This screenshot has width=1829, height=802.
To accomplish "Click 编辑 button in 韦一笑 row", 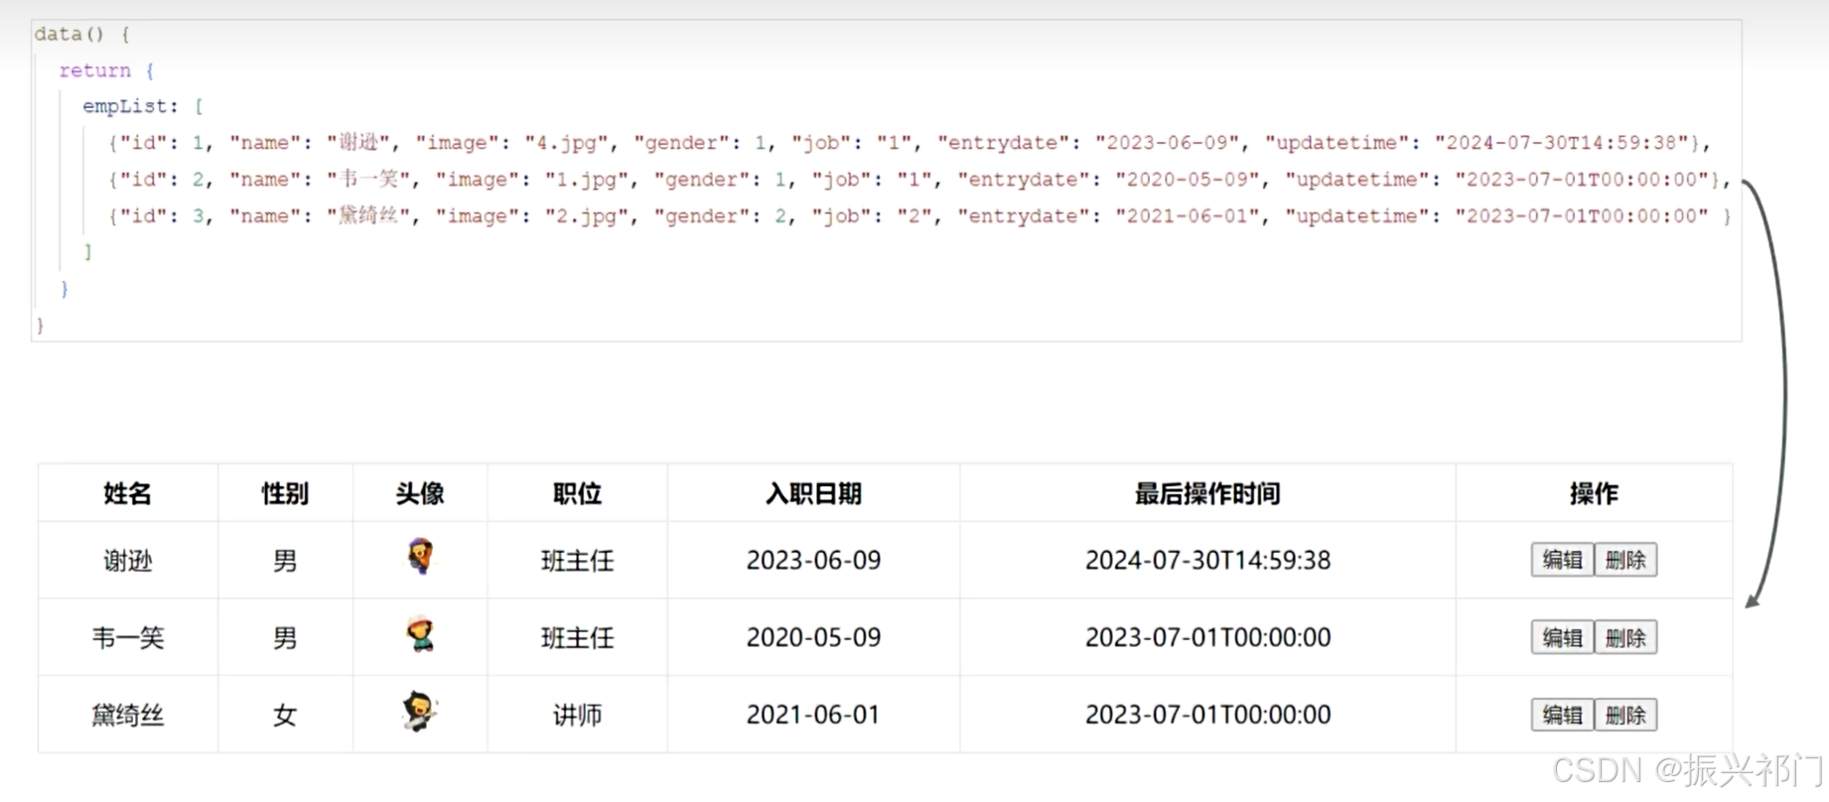I will coord(1562,637).
